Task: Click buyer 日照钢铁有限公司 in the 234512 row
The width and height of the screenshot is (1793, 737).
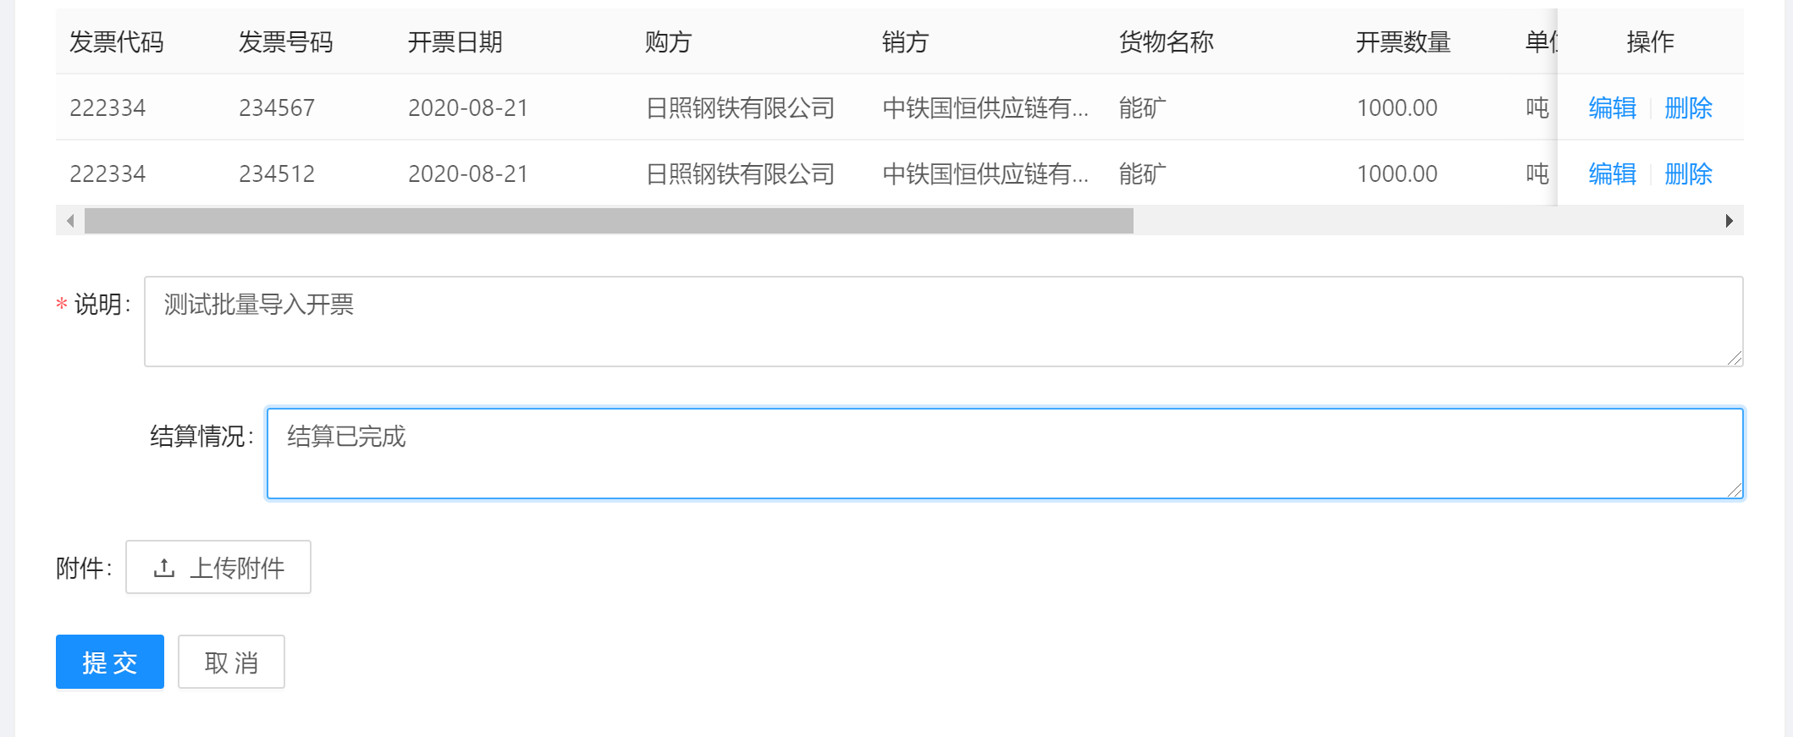Action: tap(740, 173)
